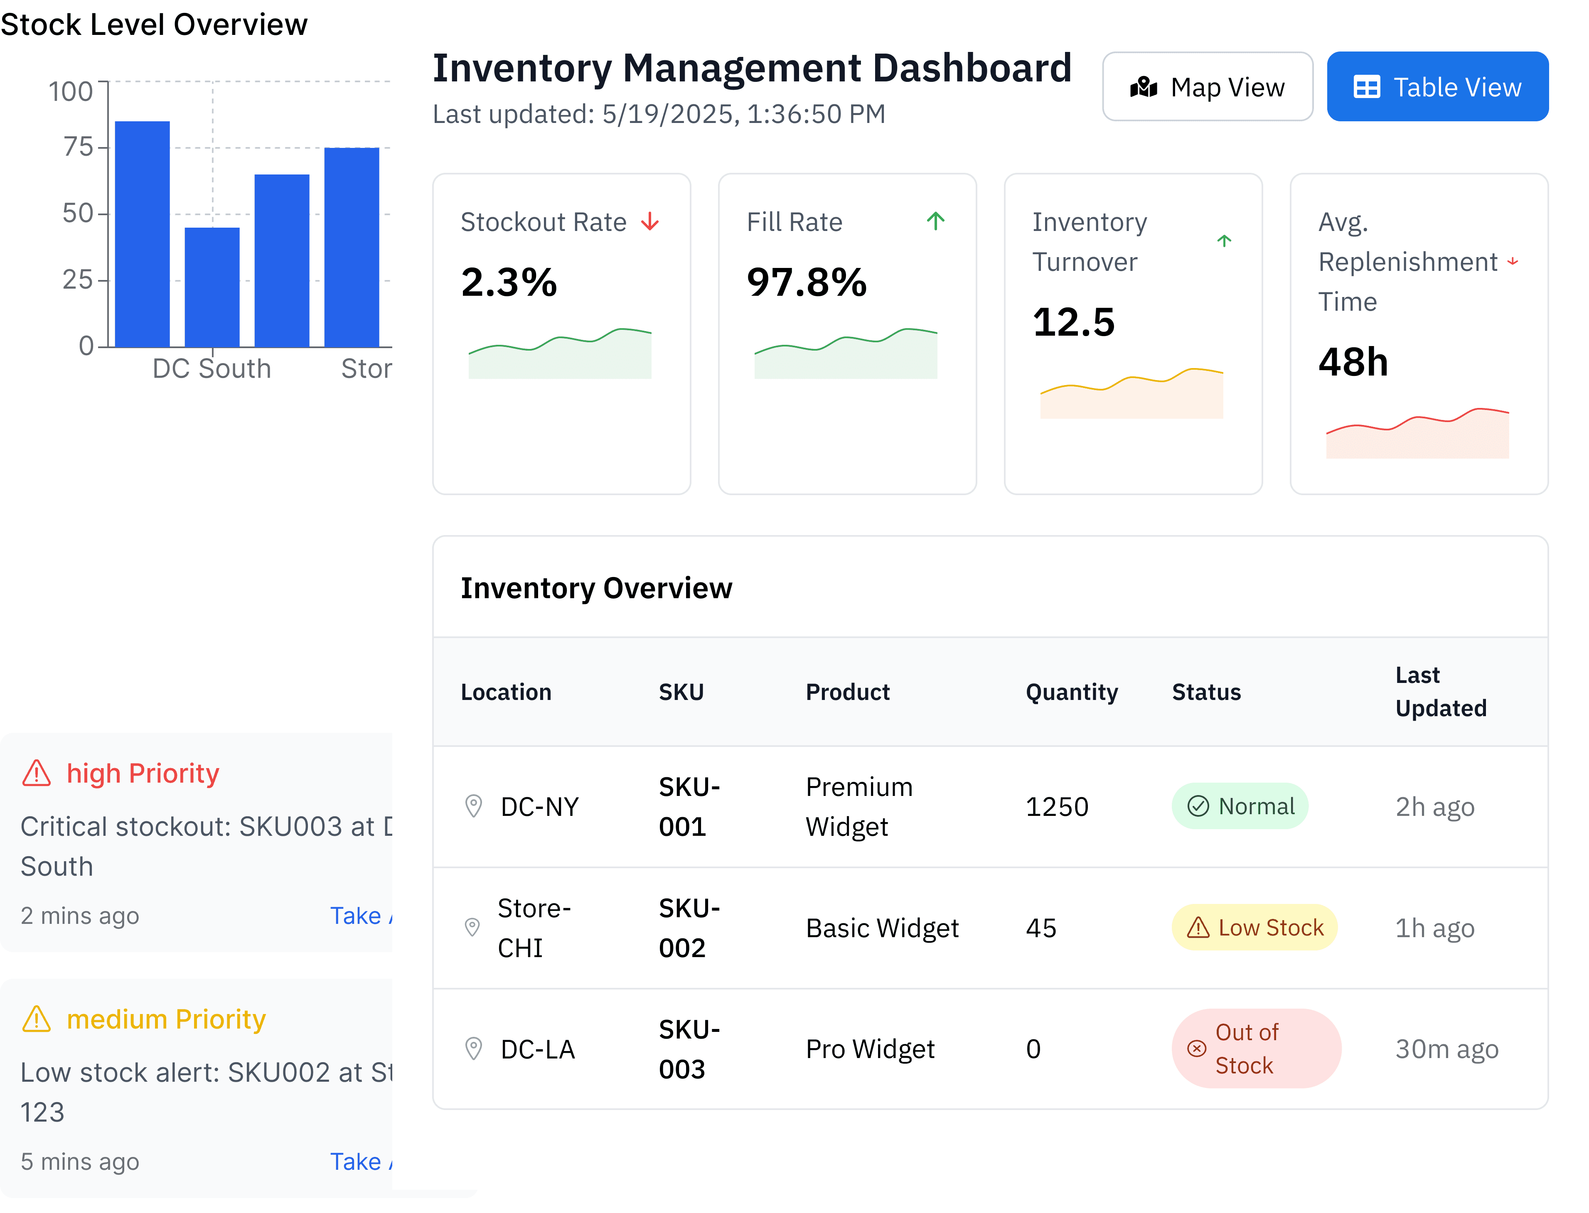Open the Replenishment Time sparkline chart
This screenshot has width=1589, height=1213.
(1417, 432)
